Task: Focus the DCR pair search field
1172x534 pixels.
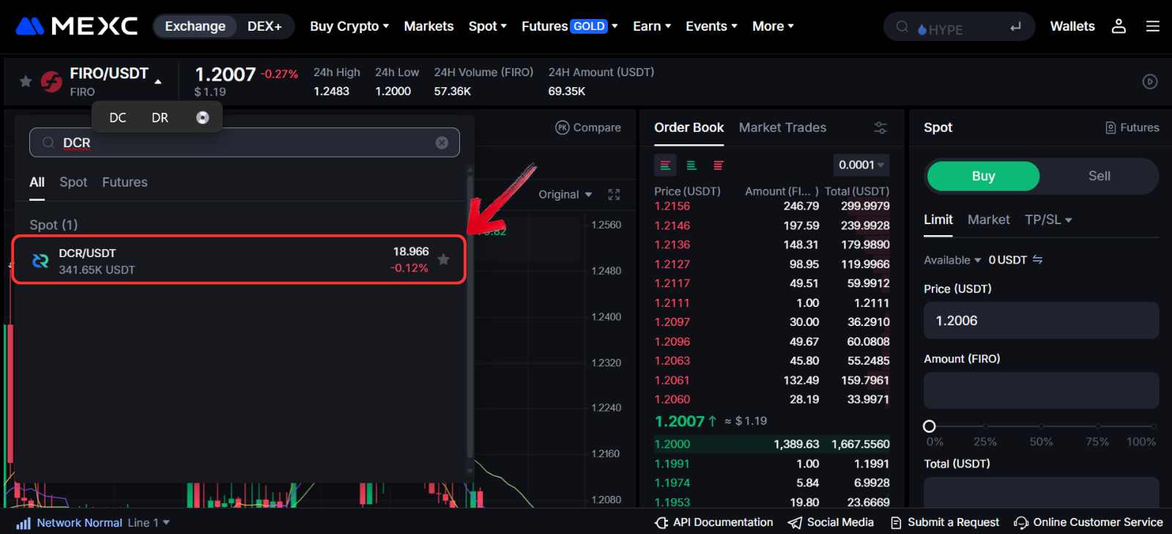Action: (245, 143)
